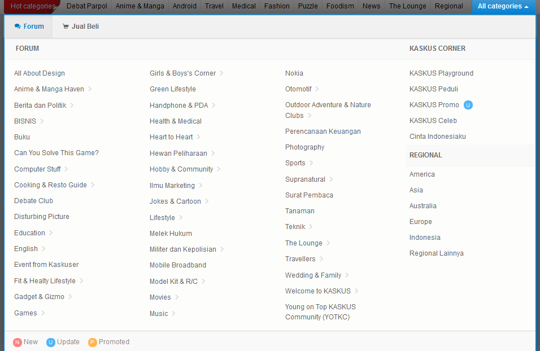Screen dimensions: 540x351
Task: Open the Debate Club forum
Action: 33,201
